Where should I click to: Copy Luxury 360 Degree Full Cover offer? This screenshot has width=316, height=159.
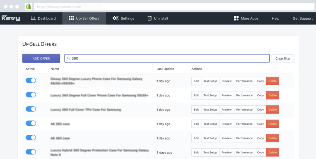260,95
